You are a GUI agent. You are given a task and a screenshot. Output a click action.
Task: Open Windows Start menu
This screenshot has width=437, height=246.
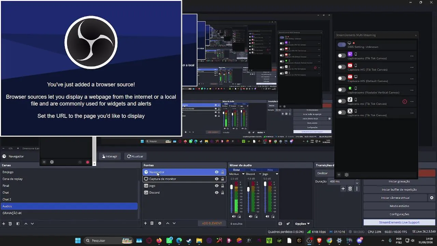(78, 241)
